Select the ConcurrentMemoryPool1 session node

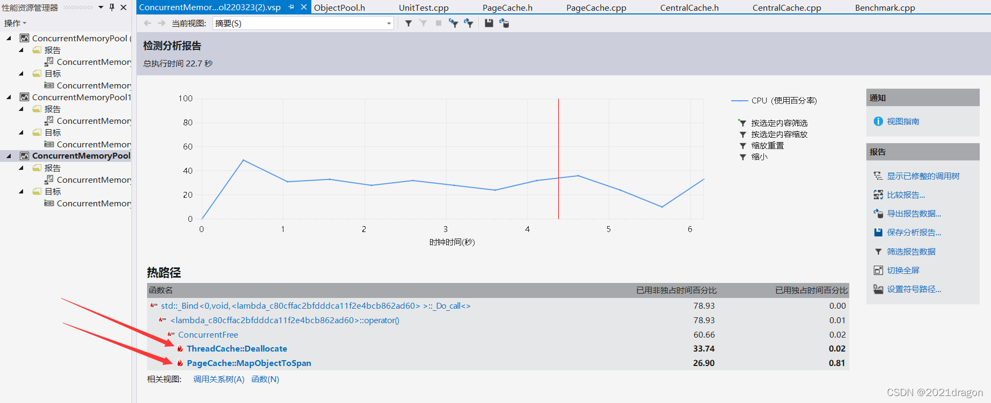coord(81,97)
